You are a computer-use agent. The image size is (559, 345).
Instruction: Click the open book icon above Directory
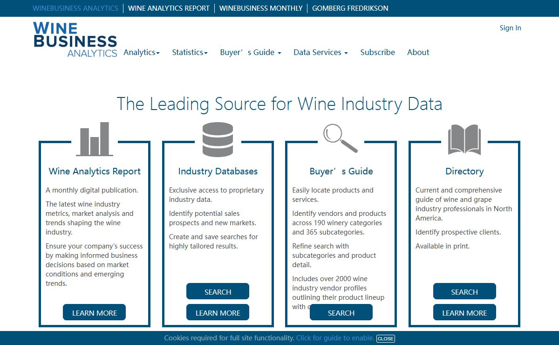pos(464,139)
